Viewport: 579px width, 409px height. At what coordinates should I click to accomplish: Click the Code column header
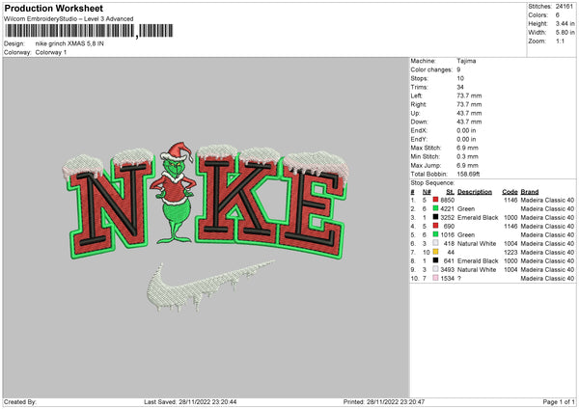point(510,192)
